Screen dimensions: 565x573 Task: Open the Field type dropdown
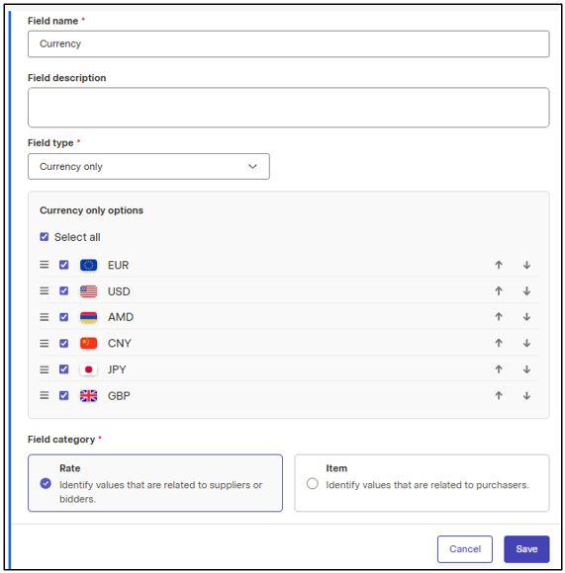(148, 167)
